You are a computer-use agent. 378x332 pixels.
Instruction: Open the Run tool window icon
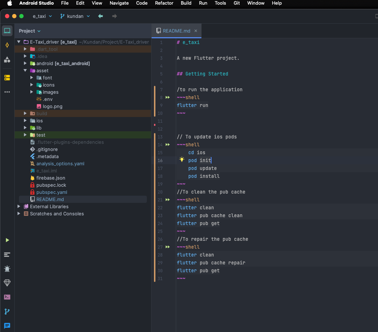click(7, 240)
